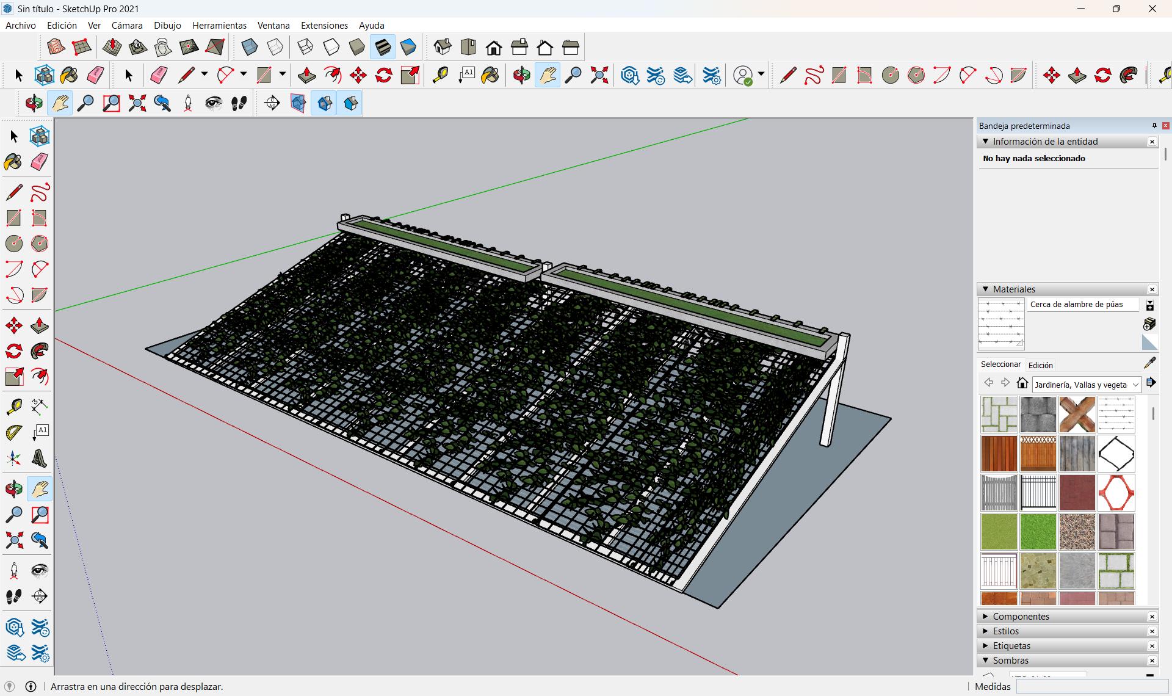The height and width of the screenshot is (696, 1172).
Task: Toggle Monochrome face style
Action: click(408, 47)
